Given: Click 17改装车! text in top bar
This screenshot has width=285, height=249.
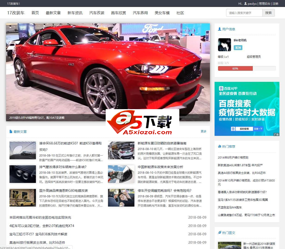Looking at the screenshot, I should 14,4.
